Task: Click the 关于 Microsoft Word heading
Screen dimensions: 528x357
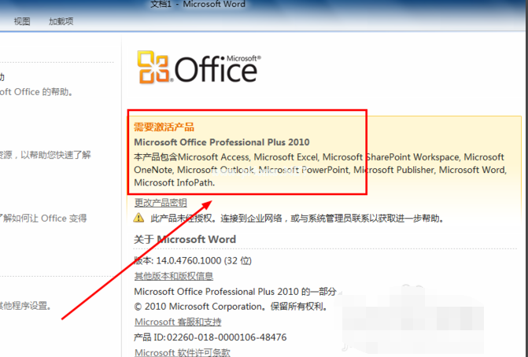Action: click(184, 239)
